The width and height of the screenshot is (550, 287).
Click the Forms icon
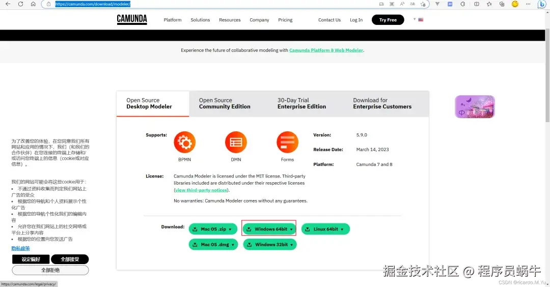[287, 142]
